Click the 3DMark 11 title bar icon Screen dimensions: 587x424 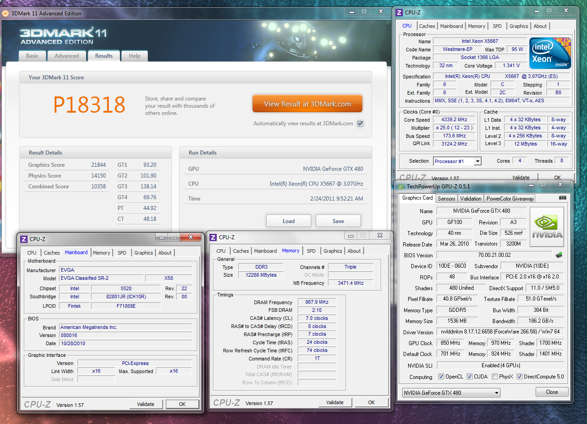(5, 14)
